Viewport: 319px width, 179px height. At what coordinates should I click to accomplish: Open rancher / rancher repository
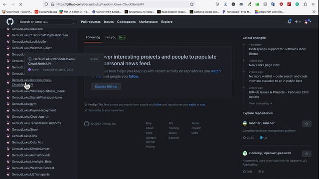[x=261, y=123]
